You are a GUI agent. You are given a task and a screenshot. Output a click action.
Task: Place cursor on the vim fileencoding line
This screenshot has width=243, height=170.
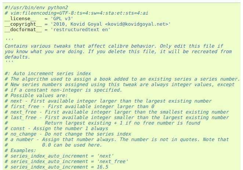pyautogui.click(x=76, y=13)
